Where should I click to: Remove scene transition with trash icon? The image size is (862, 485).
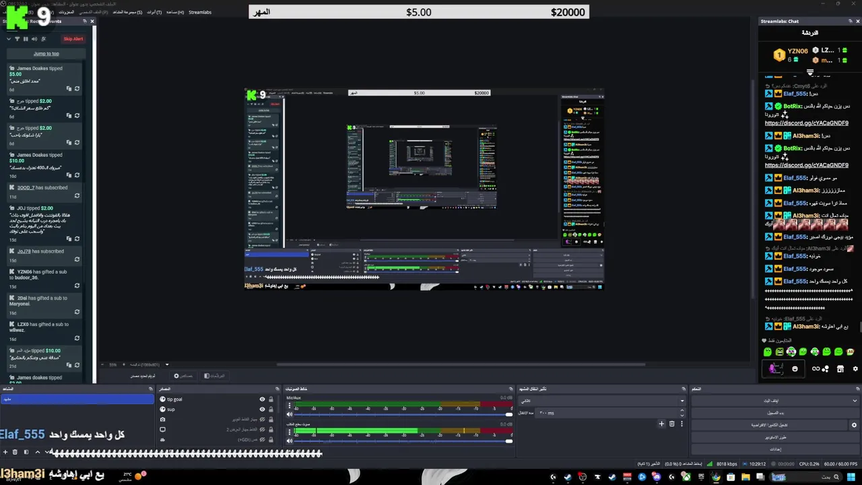(x=671, y=424)
